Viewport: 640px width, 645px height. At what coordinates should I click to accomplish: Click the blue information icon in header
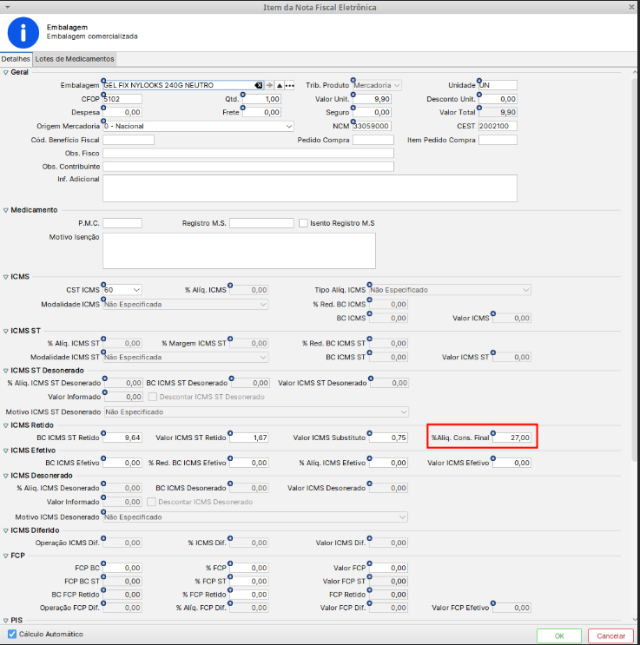point(23,33)
